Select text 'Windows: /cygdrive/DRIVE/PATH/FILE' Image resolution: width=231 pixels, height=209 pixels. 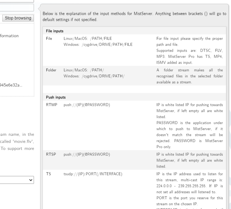(x=98, y=45)
